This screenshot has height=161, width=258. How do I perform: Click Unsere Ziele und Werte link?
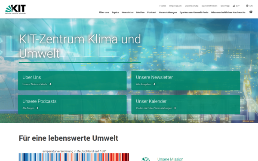pos(35,84)
